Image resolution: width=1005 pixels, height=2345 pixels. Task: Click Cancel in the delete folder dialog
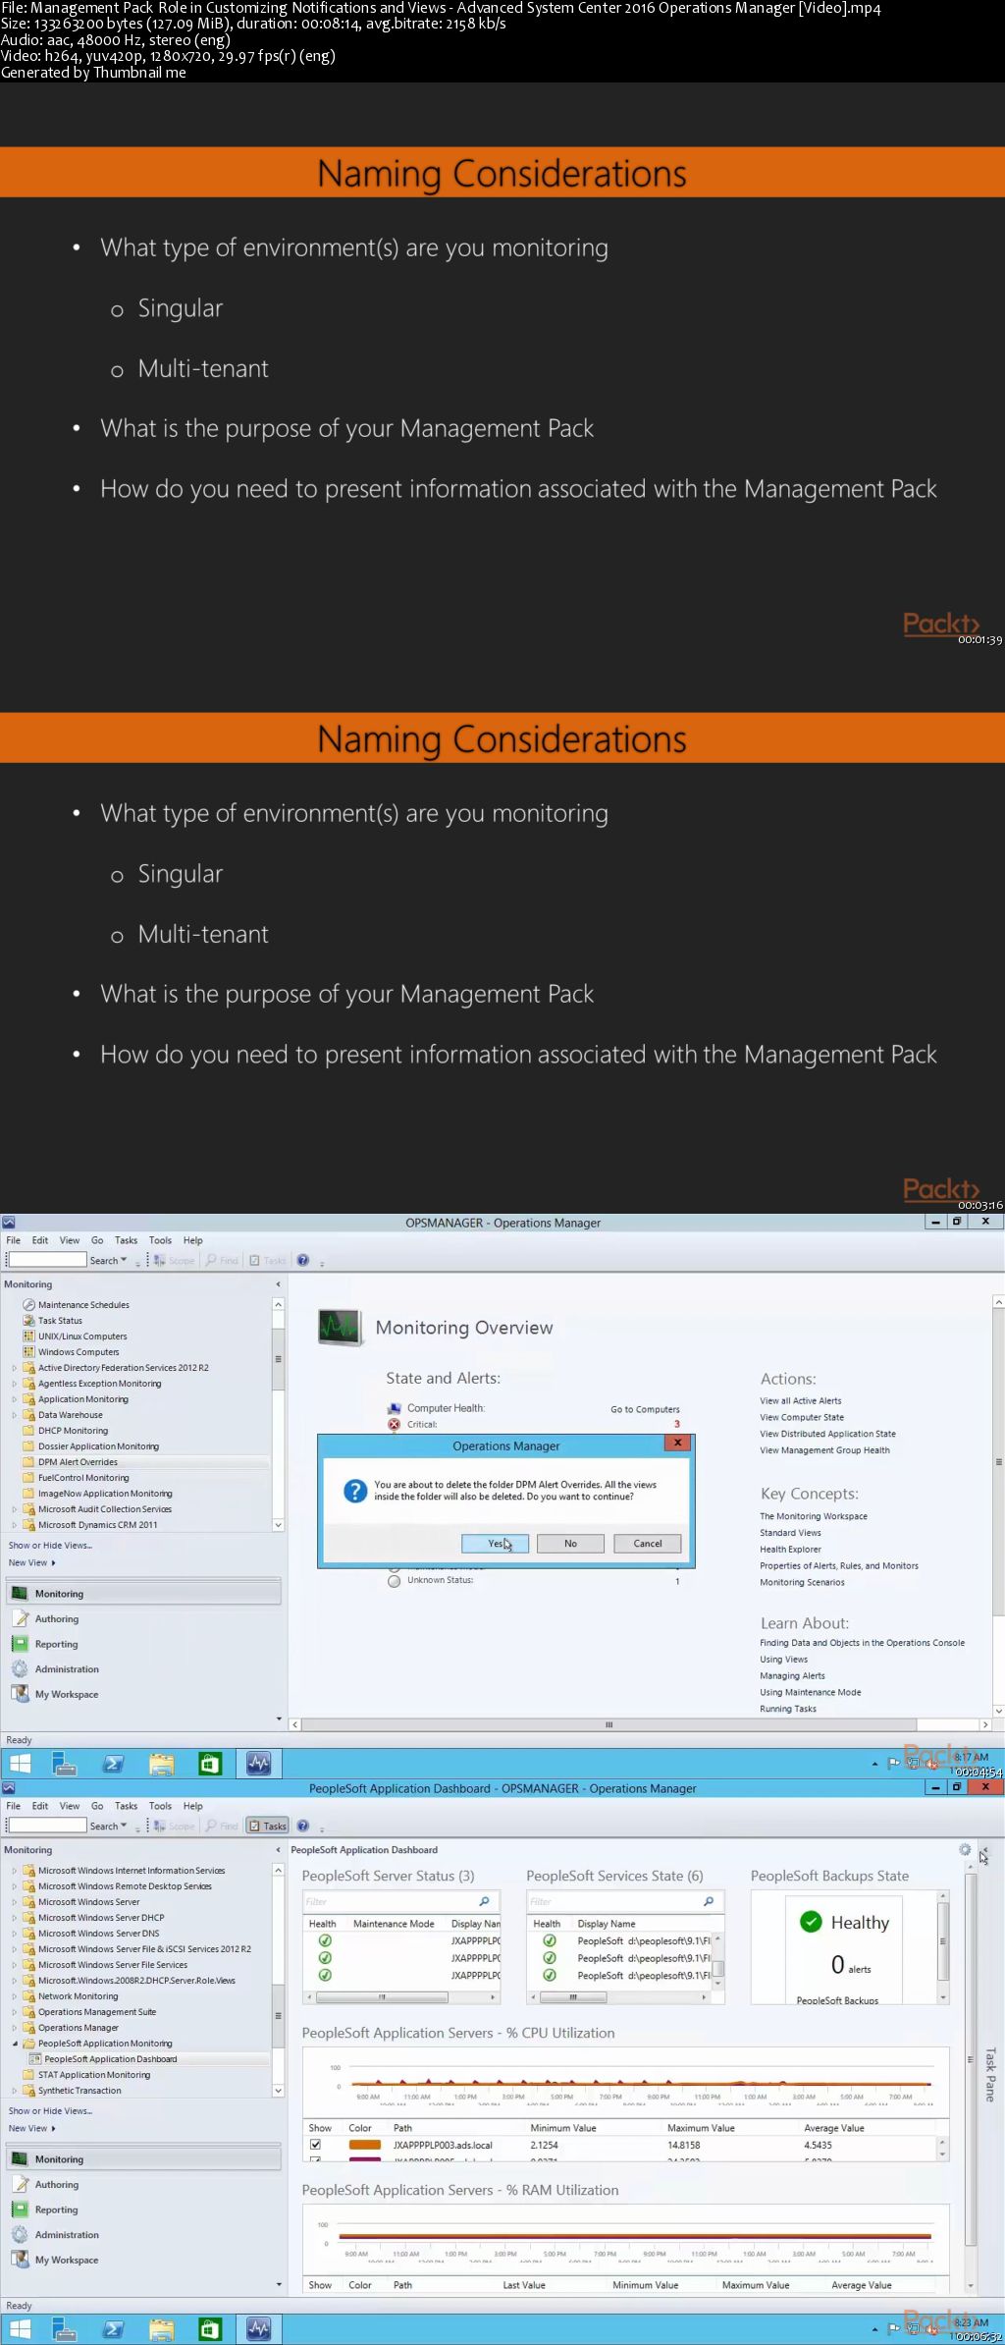pos(648,1543)
